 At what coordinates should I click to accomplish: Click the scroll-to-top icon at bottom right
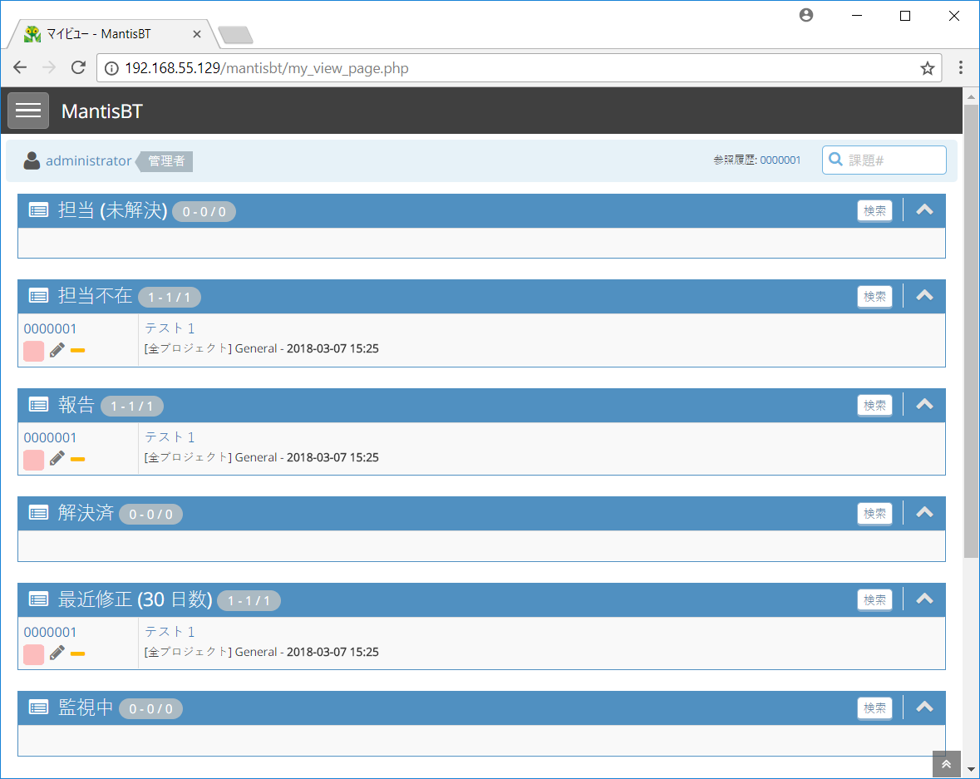point(946,763)
